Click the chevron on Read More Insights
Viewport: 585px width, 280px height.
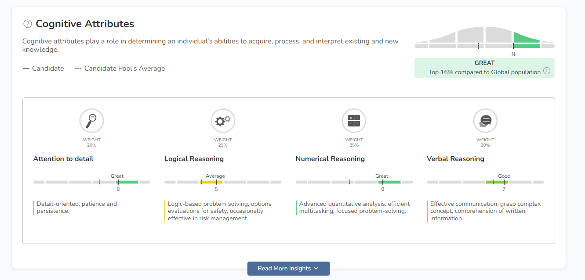(316, 269)
